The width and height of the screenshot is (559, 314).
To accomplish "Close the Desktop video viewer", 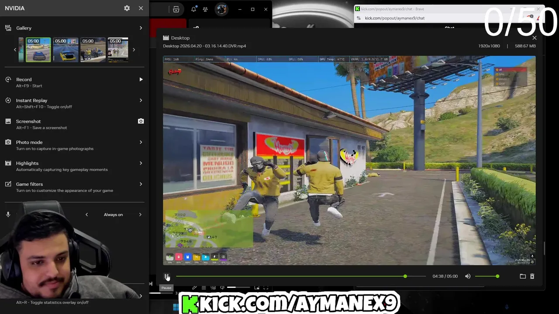I will pos(534,38).
